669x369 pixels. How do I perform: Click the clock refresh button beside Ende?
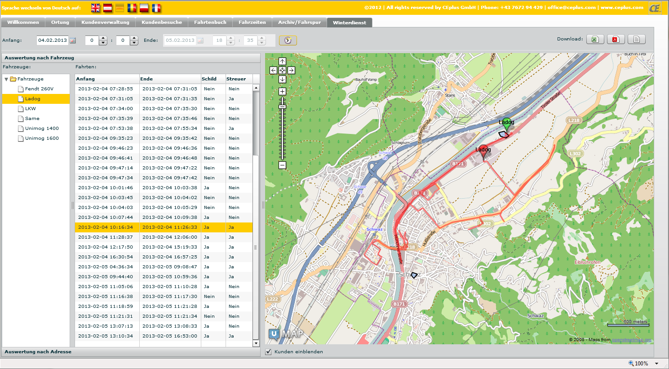(288, 40)
